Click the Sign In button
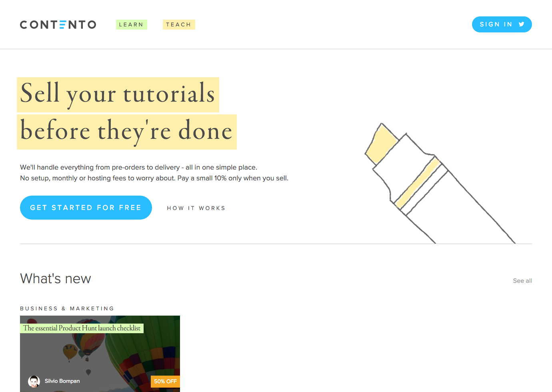The image size is (552, 392). point(502,24)
